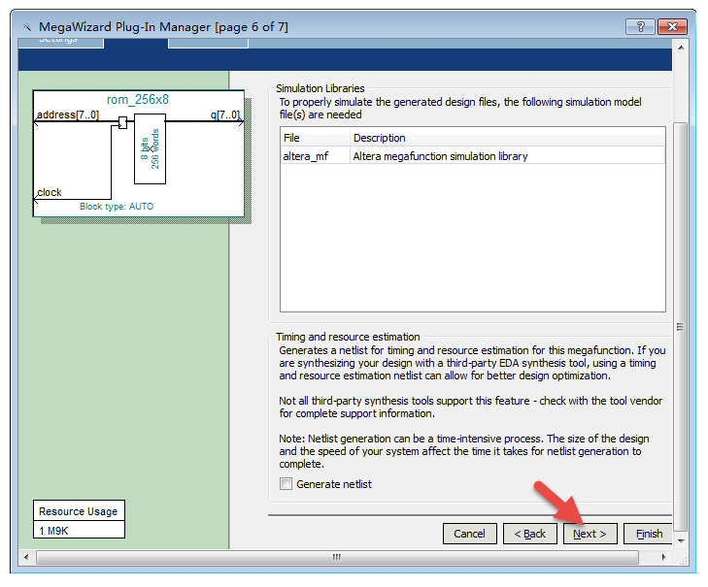The width and height of the screenshot is (708, 587).
Task: Click the Resource Usage header
Action: [78, 511]
